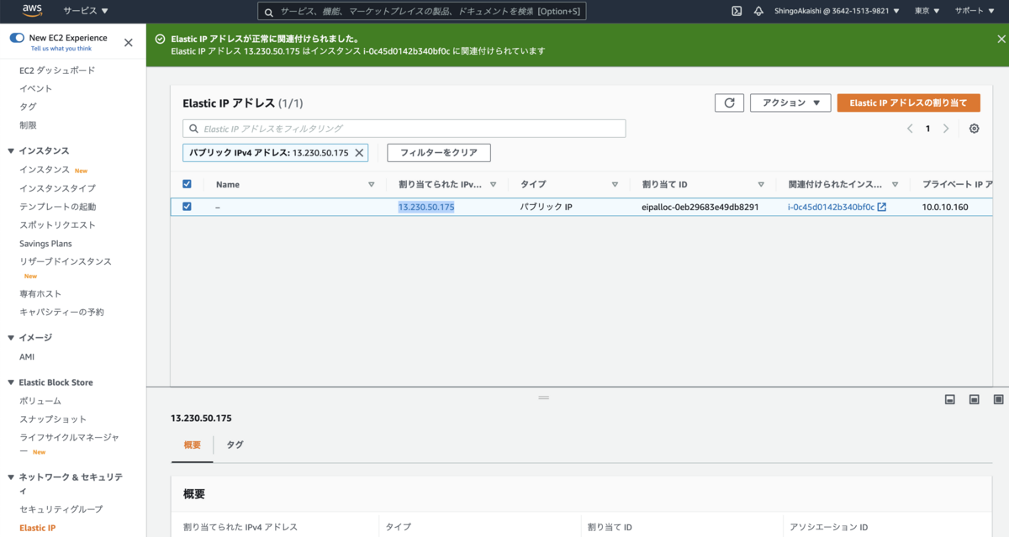Screen dimensions: 1009x537
Task: Open タグ in the sidebar
Action: pyautogui.click(x=28, y=107)
